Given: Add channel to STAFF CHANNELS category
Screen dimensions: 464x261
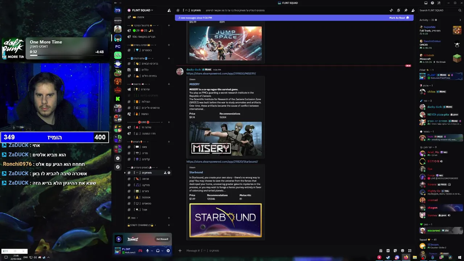Looking at the screenshot, I should coord(169,225).
